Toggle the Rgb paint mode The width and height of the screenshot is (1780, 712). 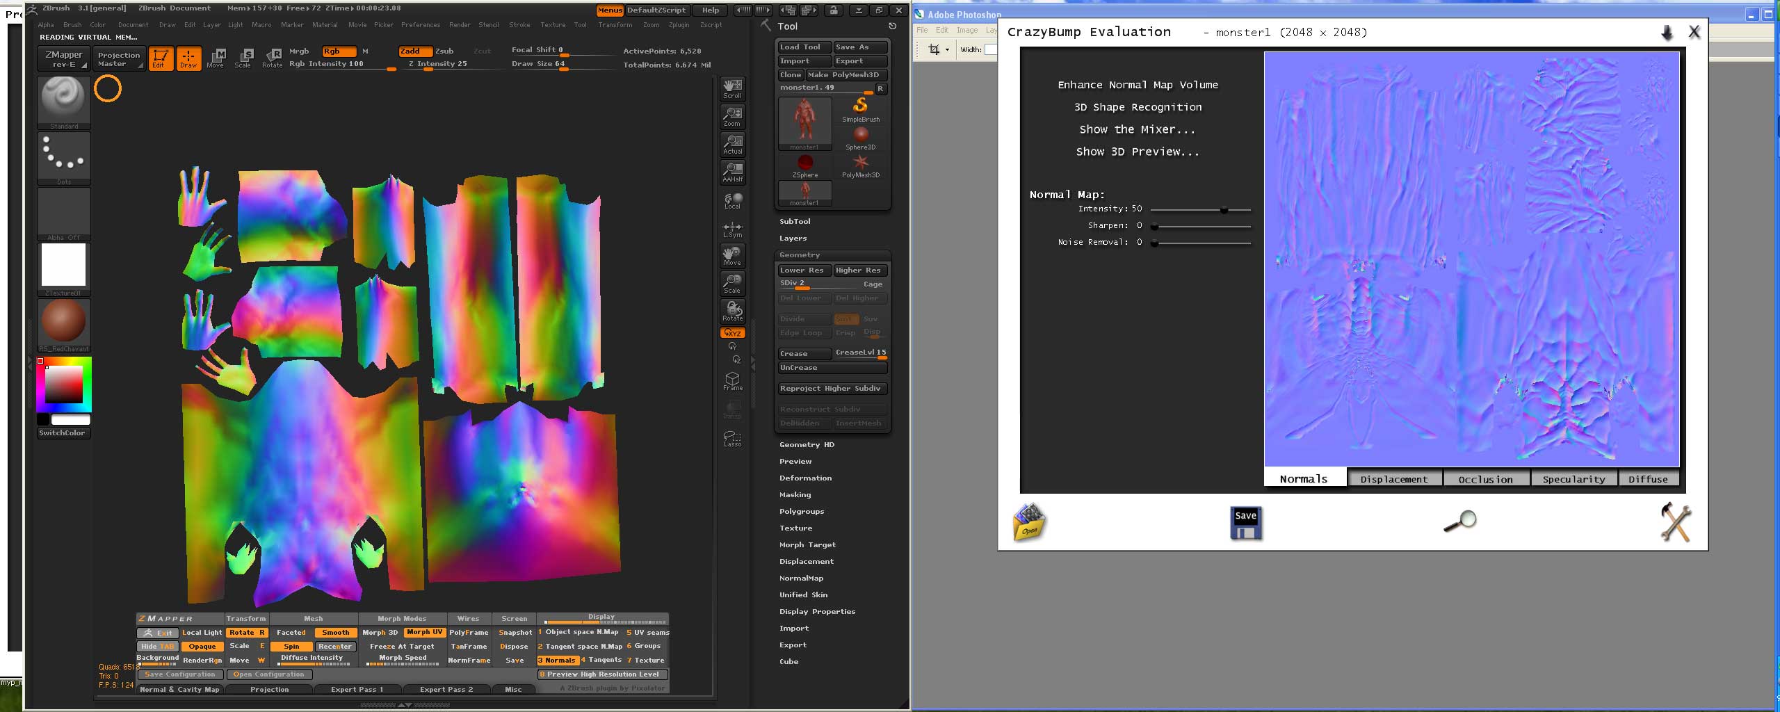(339, 51)
